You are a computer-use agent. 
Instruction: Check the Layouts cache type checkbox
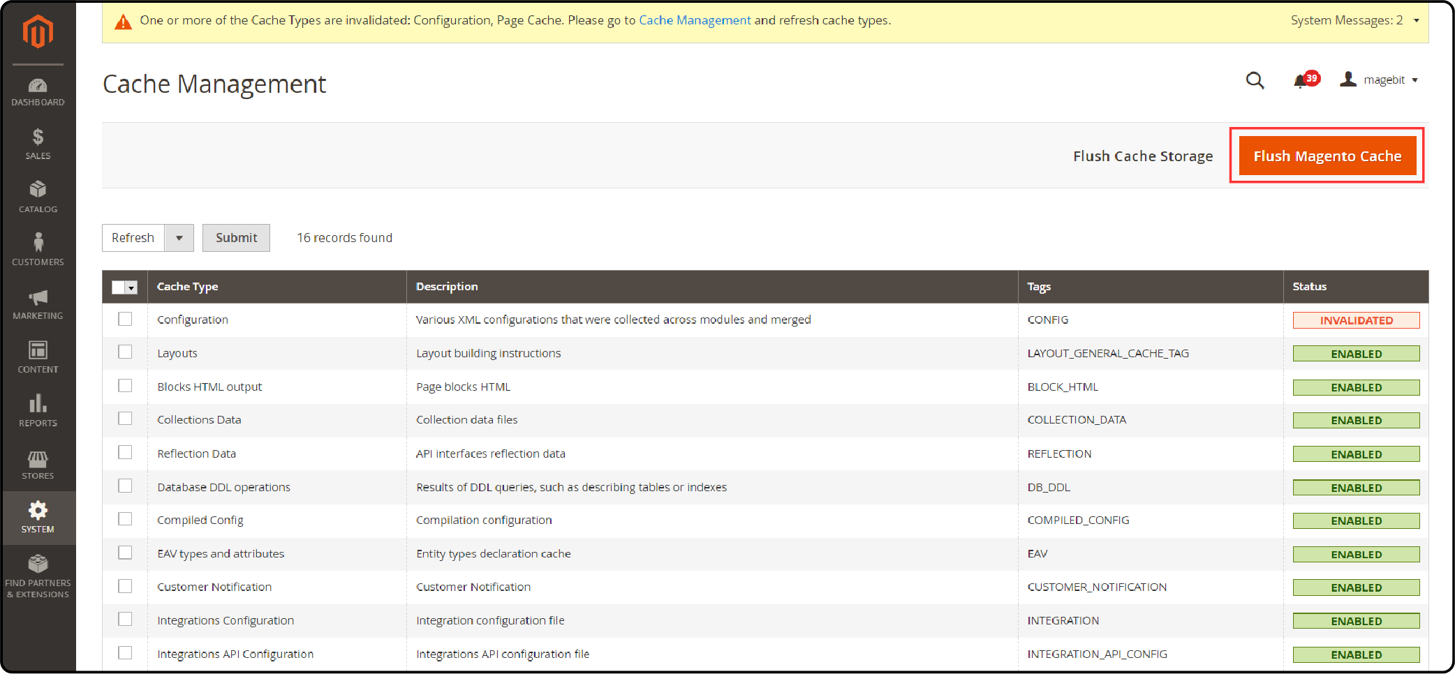(x=125, y=352)
